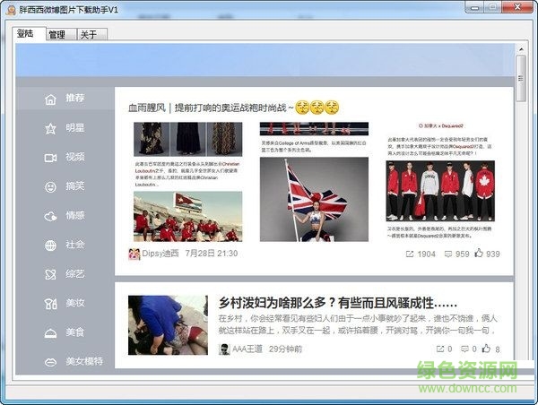The height and width of the screenshot is (405, 538).
Task: Click the star icon beside 明星
Action: click(x=50, y=129)
